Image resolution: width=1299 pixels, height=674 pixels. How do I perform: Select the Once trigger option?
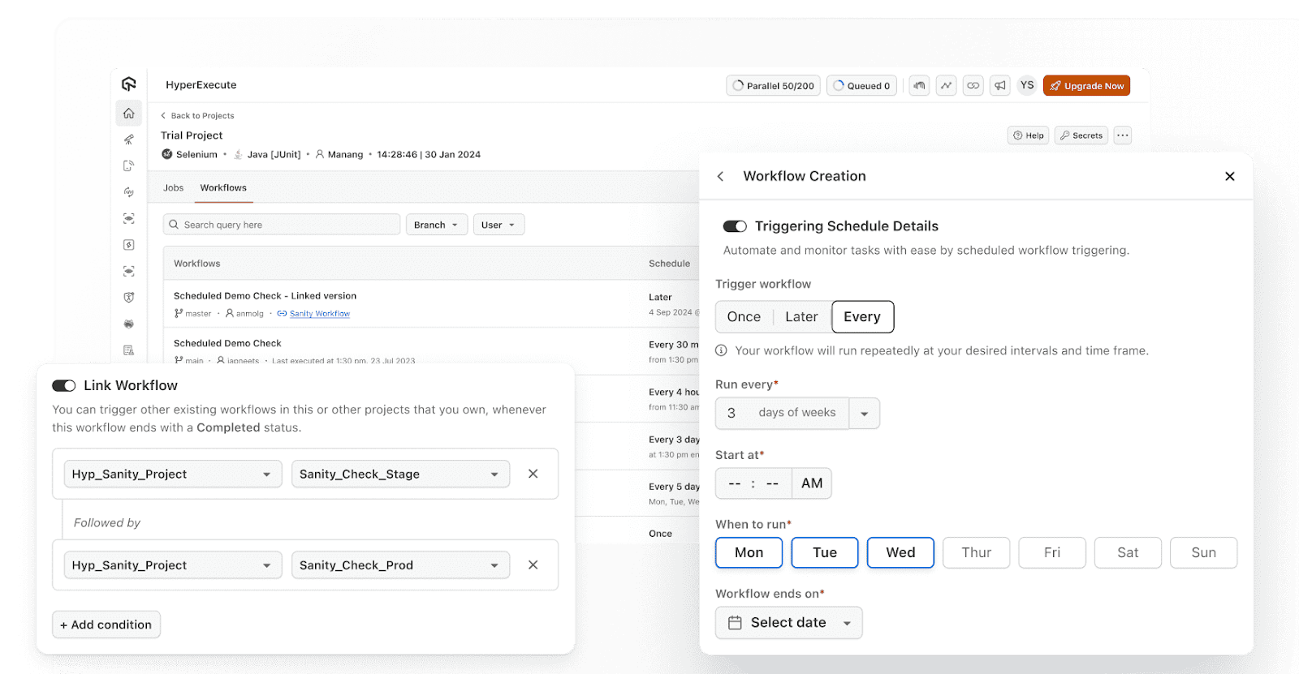pos(744,316)
